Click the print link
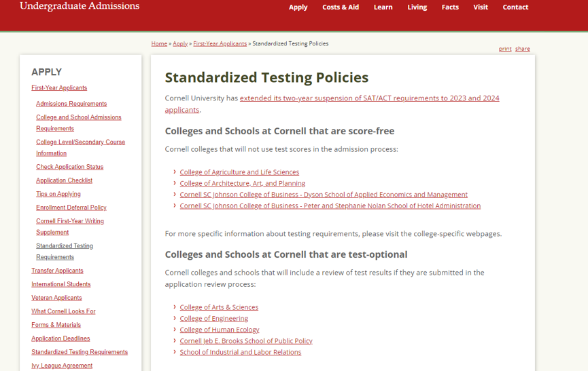 505,49
